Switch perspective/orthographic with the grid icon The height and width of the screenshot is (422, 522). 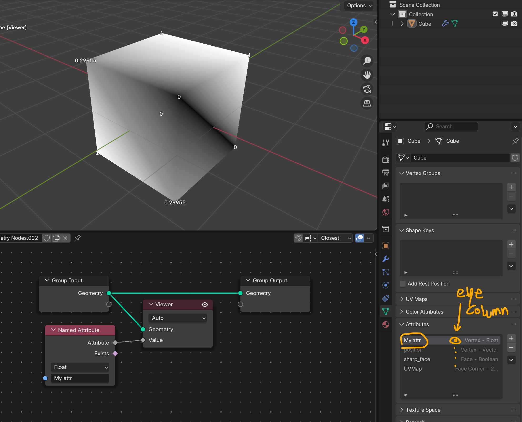(x=367, y=103)
